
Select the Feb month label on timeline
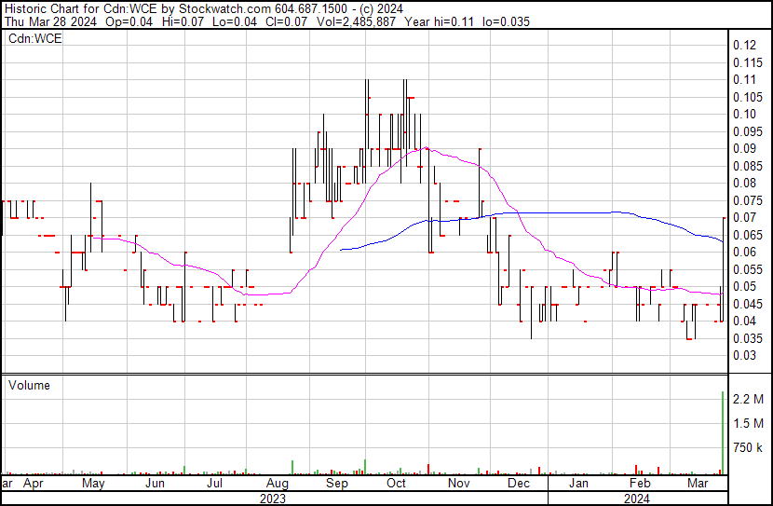click(x=639, y=485)
